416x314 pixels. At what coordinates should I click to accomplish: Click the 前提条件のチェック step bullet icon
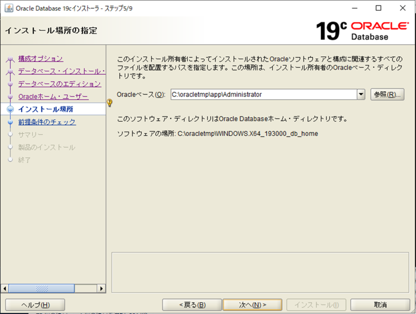click(11, 122)
